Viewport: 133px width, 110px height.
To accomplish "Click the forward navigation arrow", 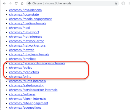I will tap(10, 3).
